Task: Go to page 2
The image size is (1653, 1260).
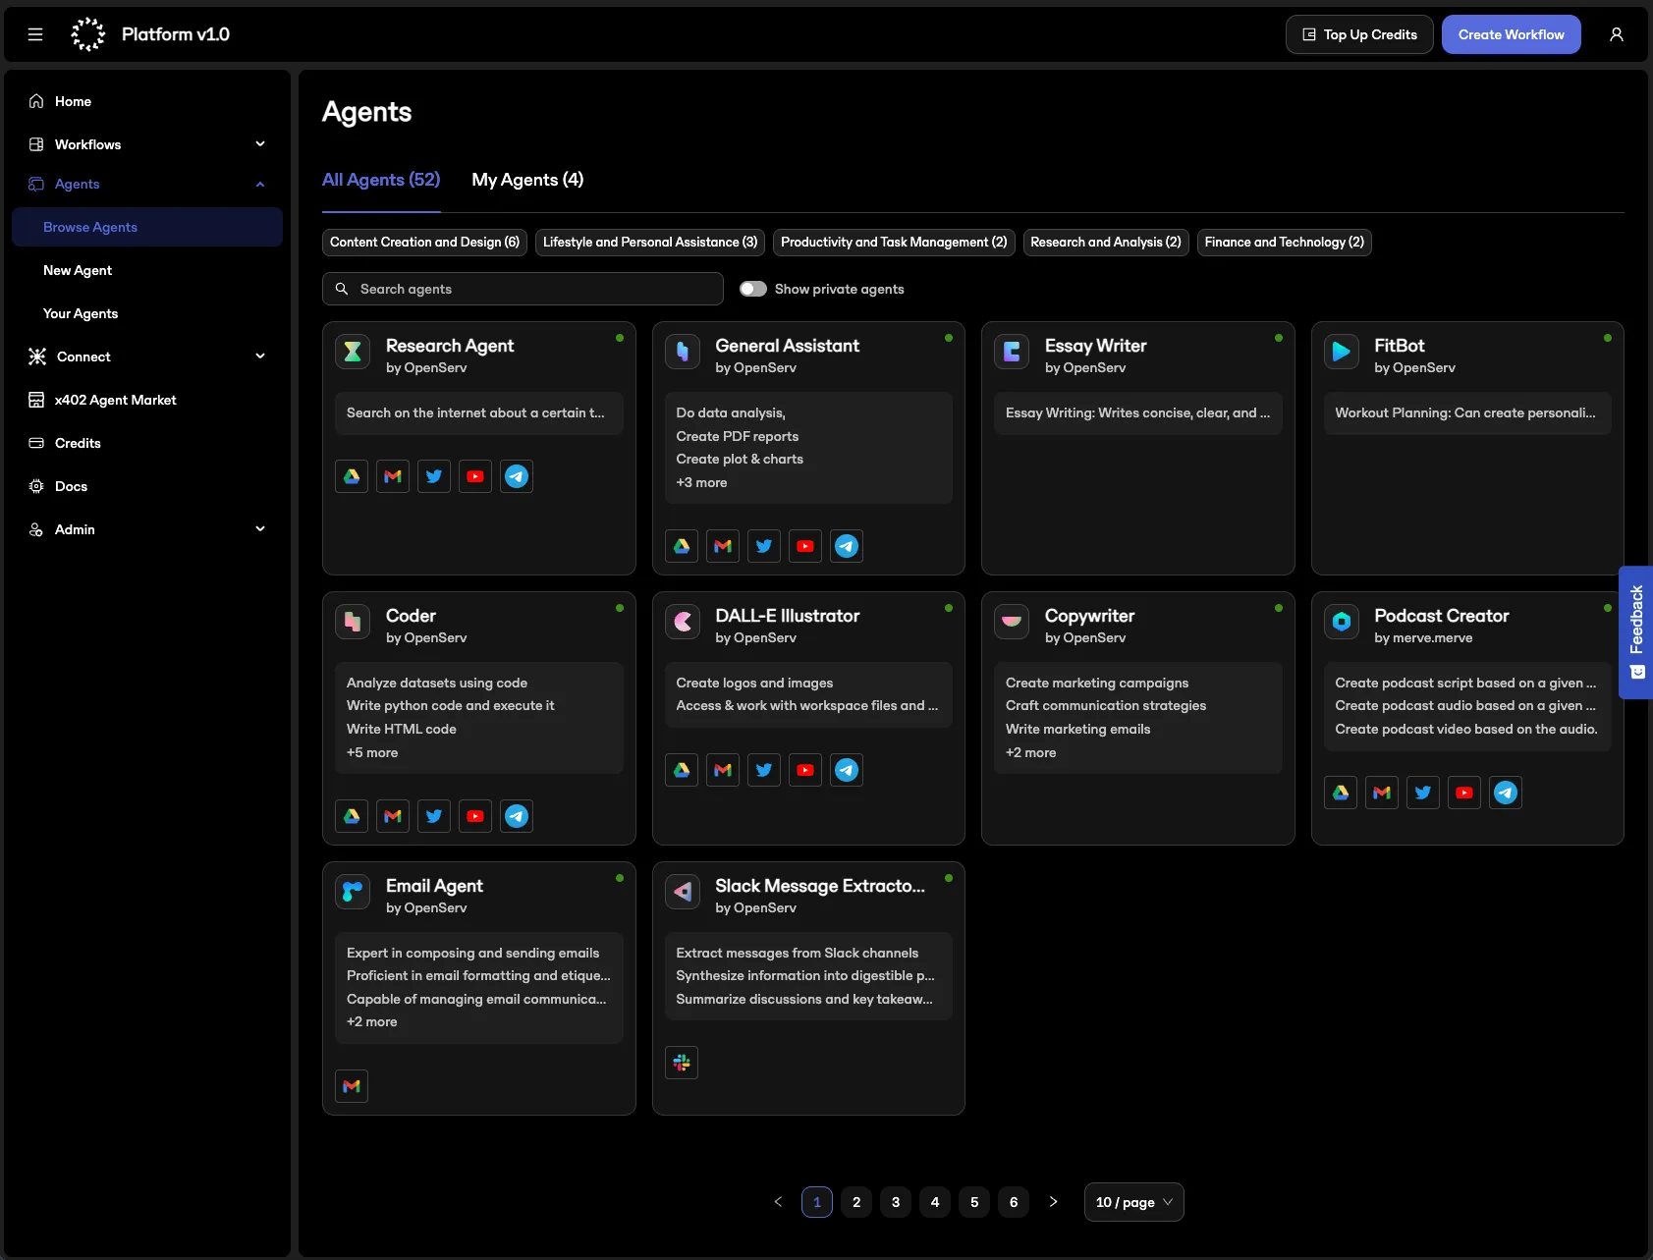Action: [856, 1202]
